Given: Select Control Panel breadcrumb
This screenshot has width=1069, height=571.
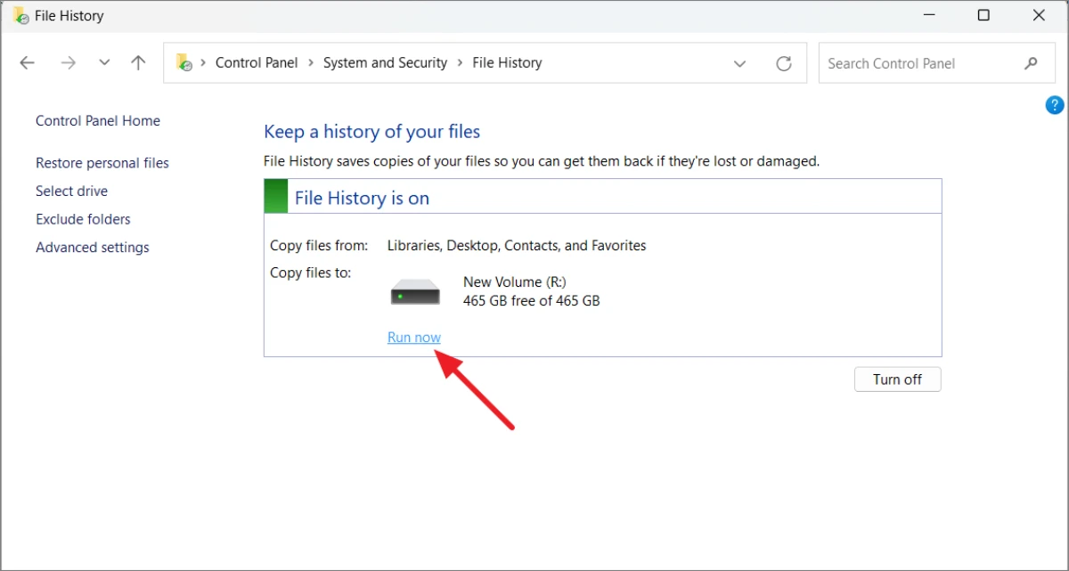Looking at the screenshot, I should tap(257, 63).
